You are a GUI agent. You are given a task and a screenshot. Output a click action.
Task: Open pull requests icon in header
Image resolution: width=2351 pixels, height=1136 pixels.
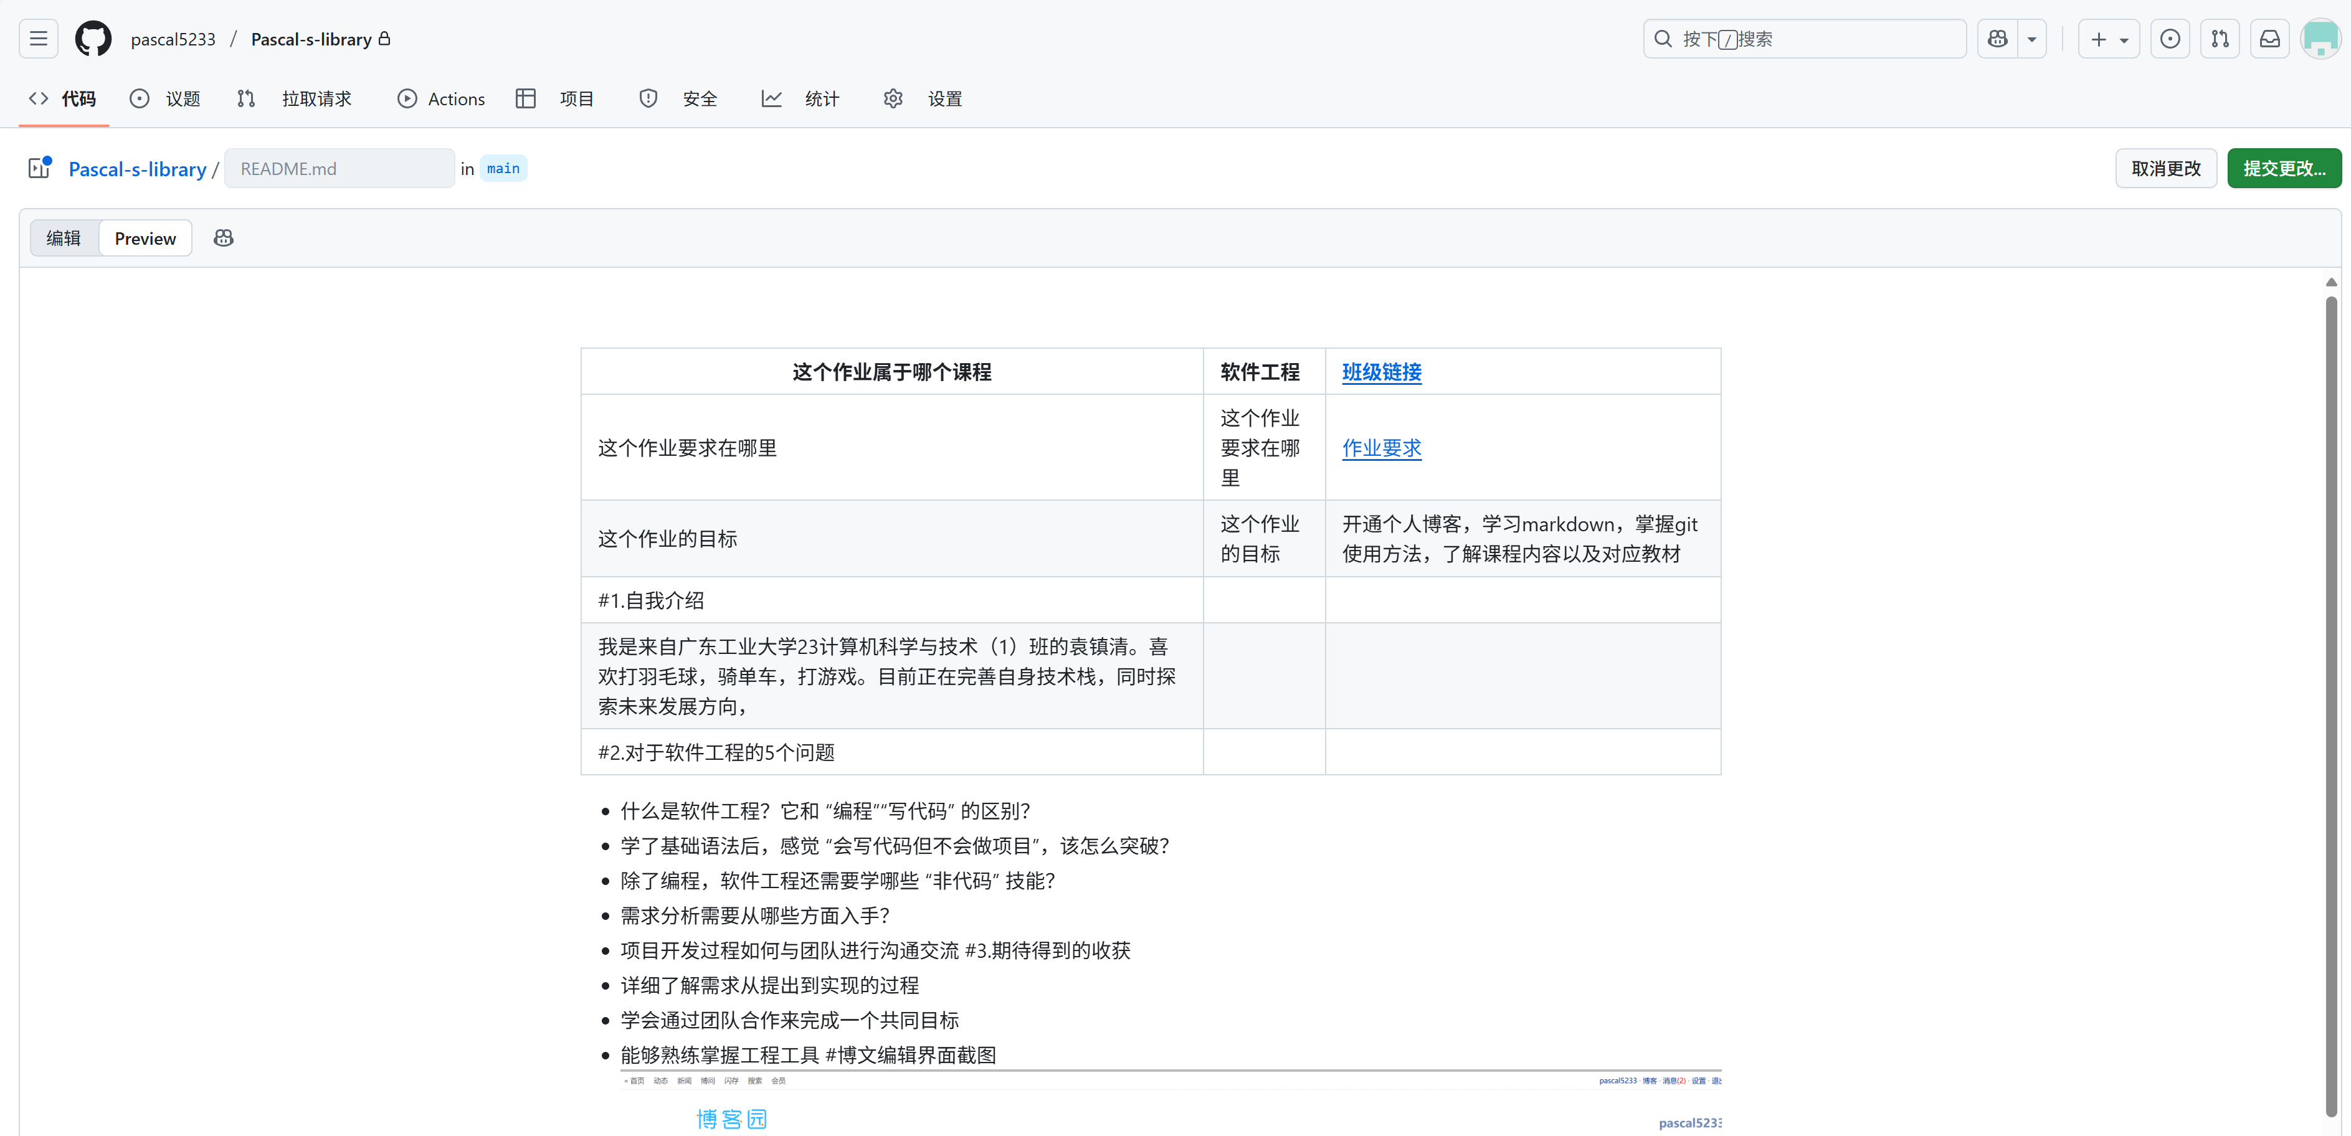tap(2220, 39)
